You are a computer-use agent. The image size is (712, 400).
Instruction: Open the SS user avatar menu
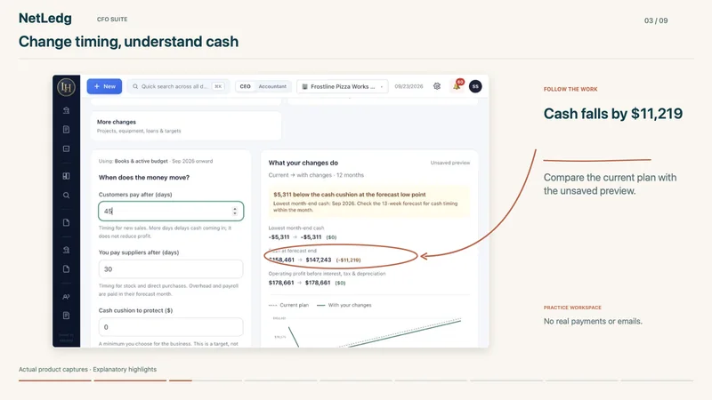coord(475,86)
